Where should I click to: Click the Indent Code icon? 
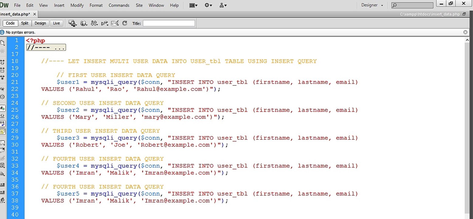2,185
